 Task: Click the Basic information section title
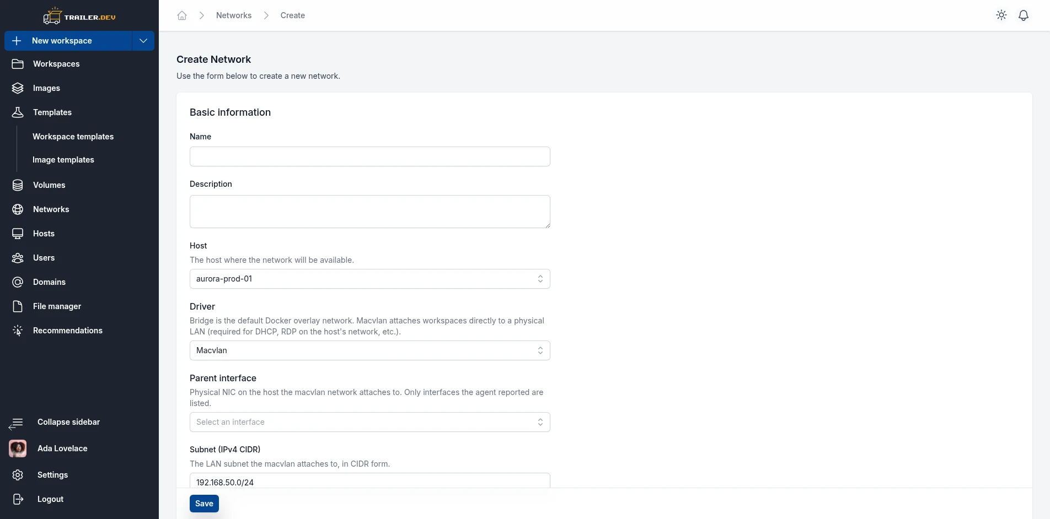pos(230,112)
